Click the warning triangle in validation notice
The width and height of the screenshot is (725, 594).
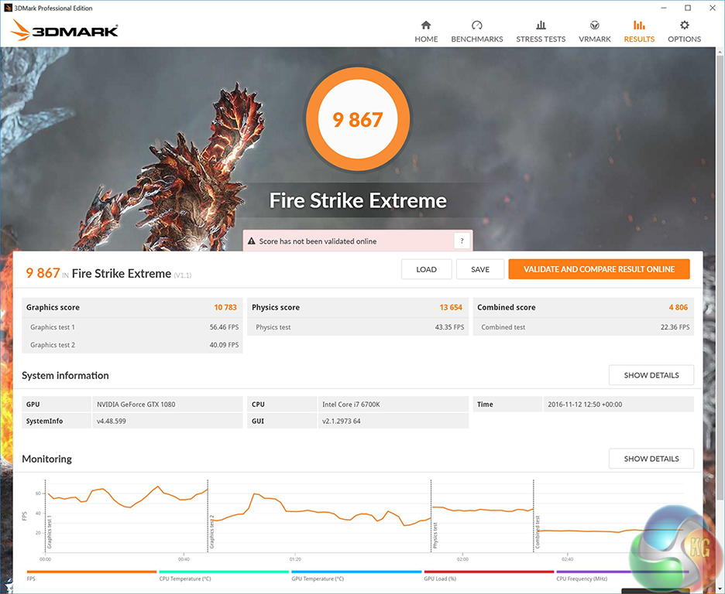[252, 241]
